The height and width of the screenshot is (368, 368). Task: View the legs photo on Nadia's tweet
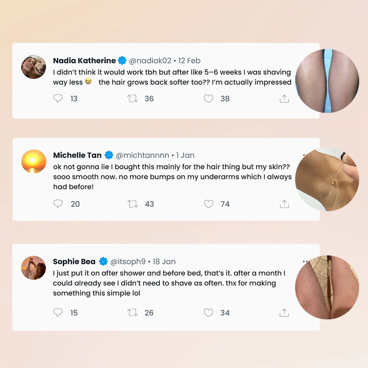pos(327,81)
